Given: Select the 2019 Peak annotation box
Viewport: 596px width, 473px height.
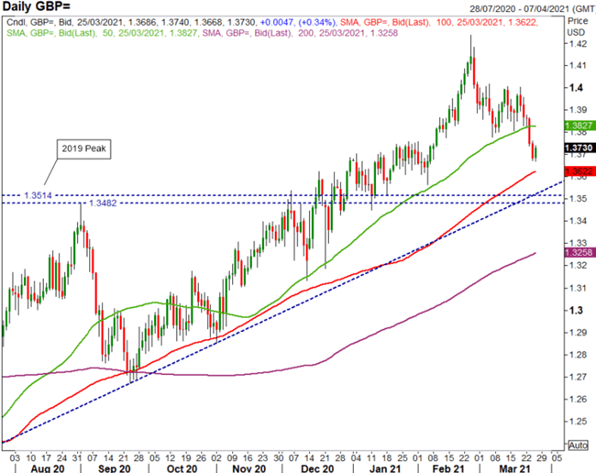Looking at the screenshot, I should (x=84, y=148).
